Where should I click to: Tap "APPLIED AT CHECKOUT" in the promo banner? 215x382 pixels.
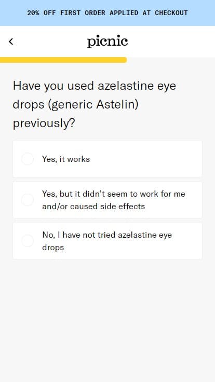tap(149, 12)
